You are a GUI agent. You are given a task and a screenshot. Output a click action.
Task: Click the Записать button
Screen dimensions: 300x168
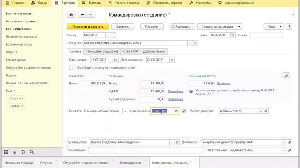[122, 27]
